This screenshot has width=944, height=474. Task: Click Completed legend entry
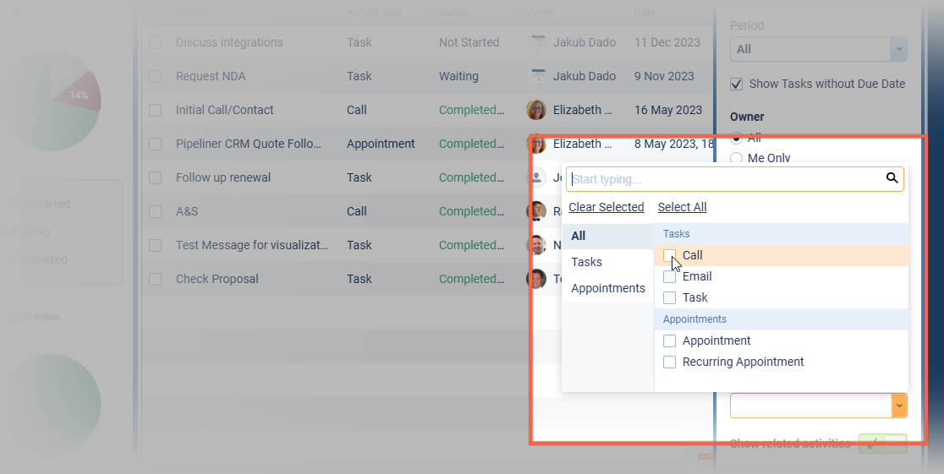tap(40, 260)
